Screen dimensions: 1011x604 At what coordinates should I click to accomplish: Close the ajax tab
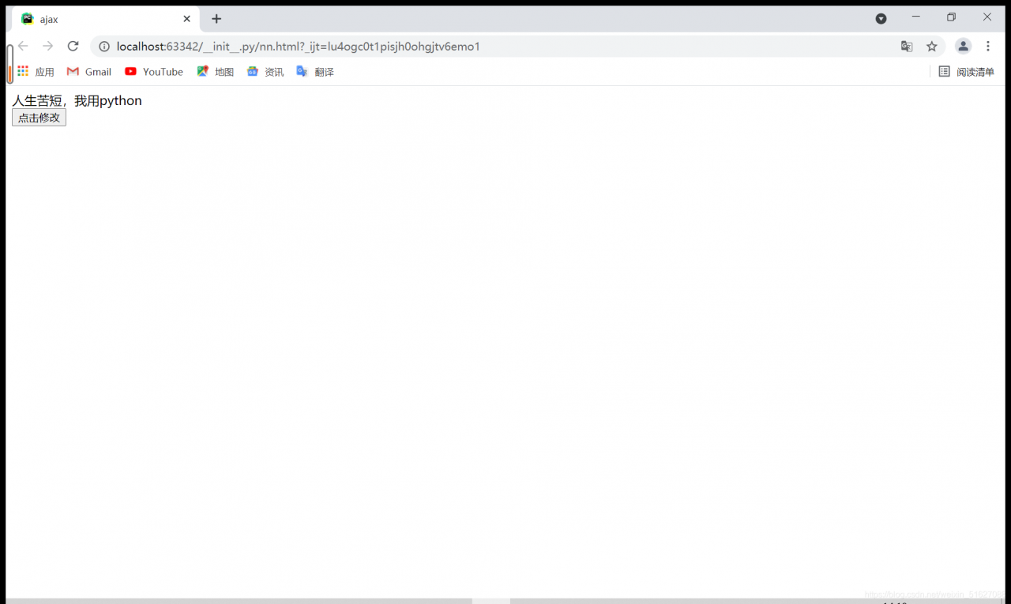point(187,19)
